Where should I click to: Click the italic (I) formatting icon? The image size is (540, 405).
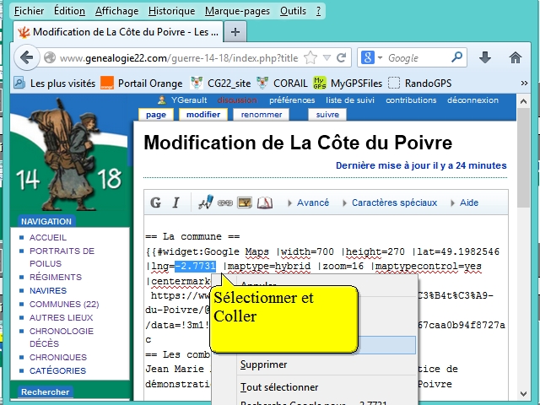pyautogui.click(x=175, y=202)
